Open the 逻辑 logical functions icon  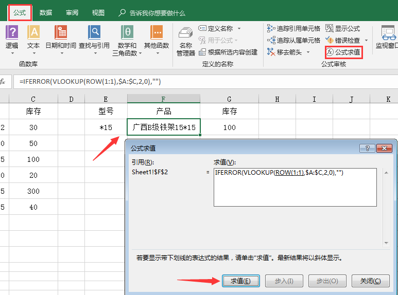(12, 32)
